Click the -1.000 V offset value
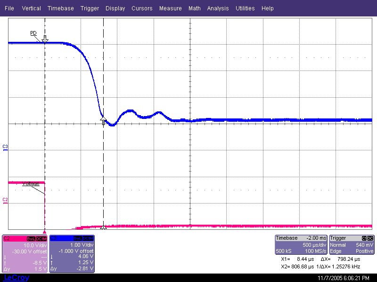377x282 pixels. click(x=76, y=251)
